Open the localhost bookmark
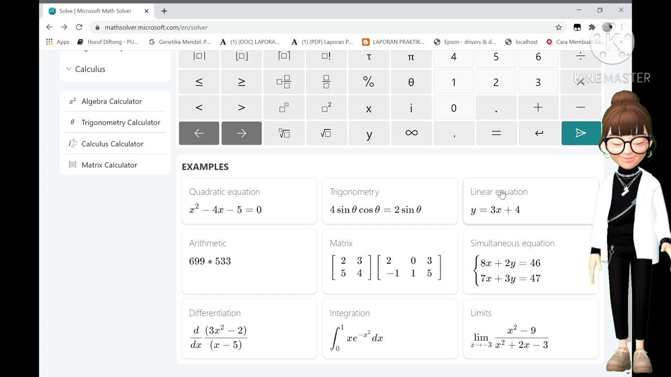Image resolution: width=671 pixels, height=377 pixels. pyautogui.click(x=522, y=42)
